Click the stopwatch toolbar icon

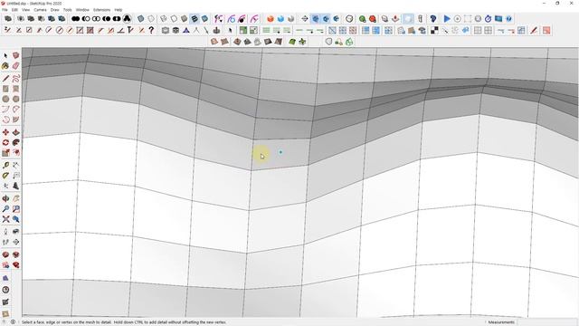(489, 18)
